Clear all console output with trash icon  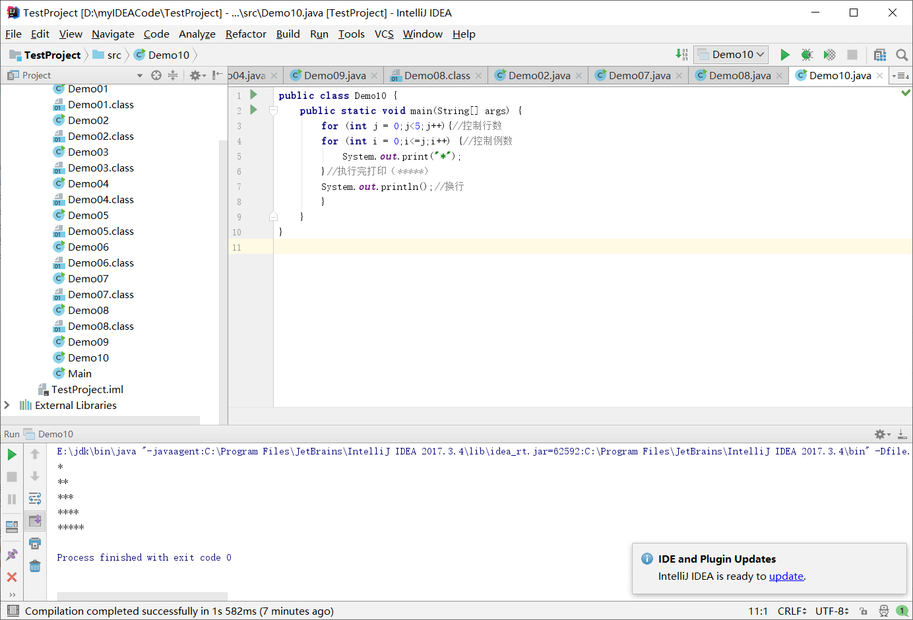pyautogui.click(x=35, y=566)
